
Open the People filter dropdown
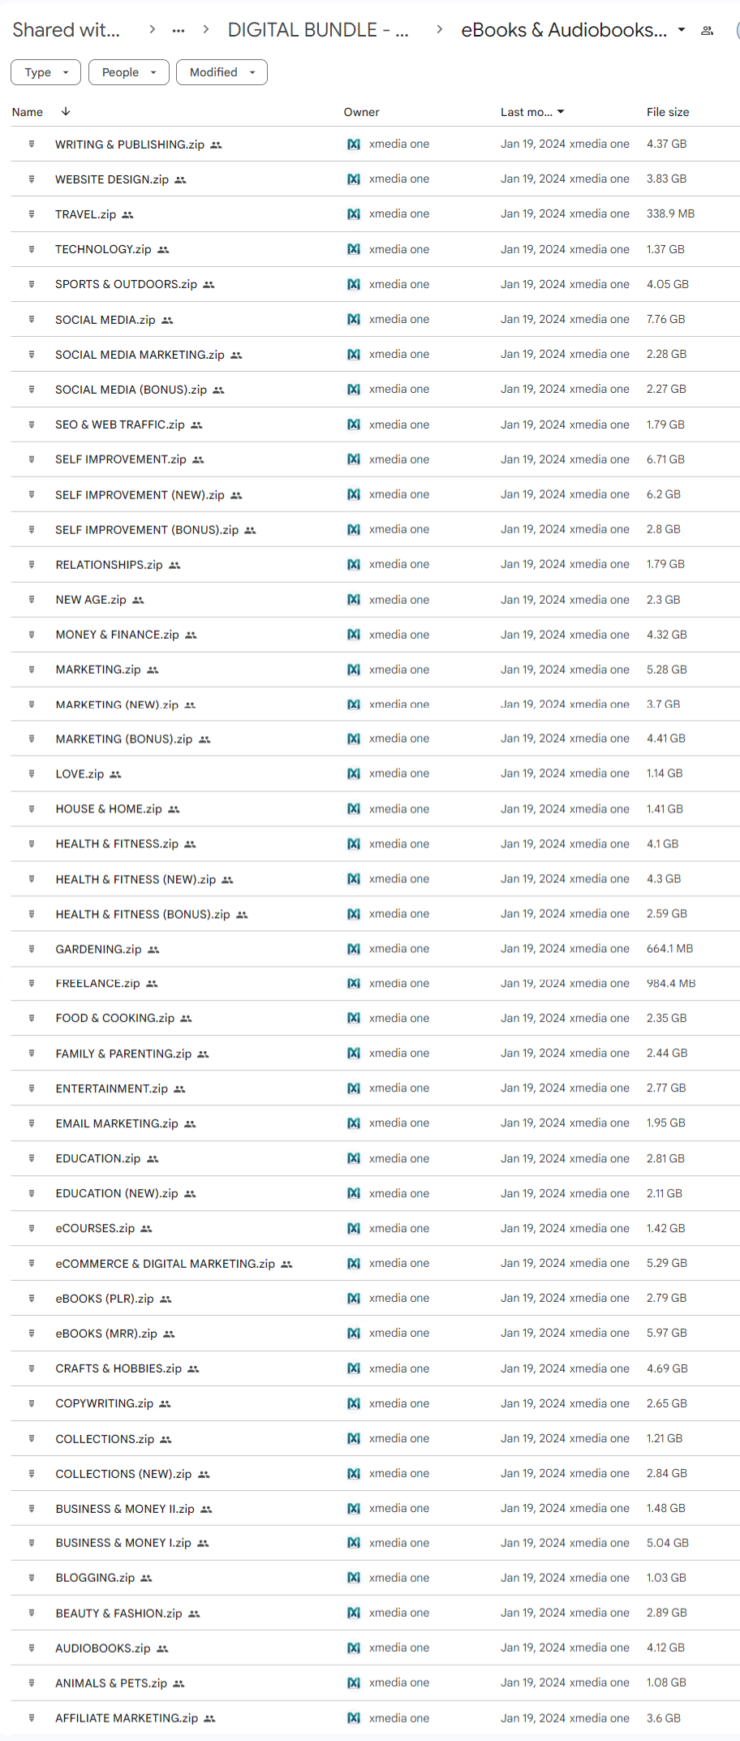coord(128,72)
